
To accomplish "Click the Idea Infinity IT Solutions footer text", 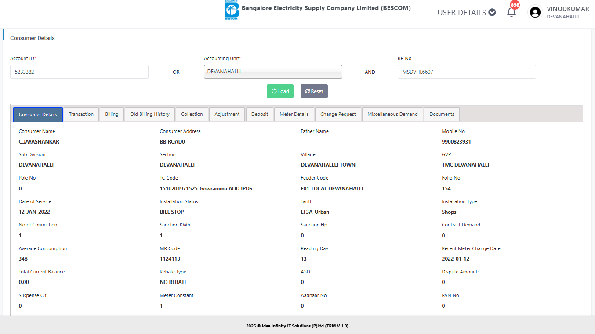I will point(297,326).
